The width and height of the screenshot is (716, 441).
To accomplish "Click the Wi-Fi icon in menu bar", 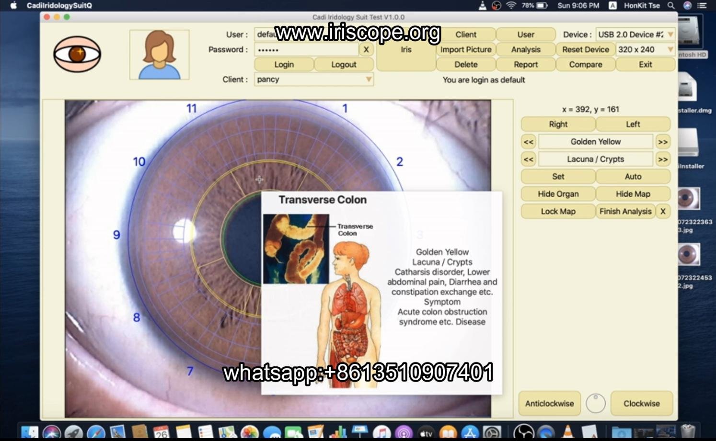I will (511, 5).
